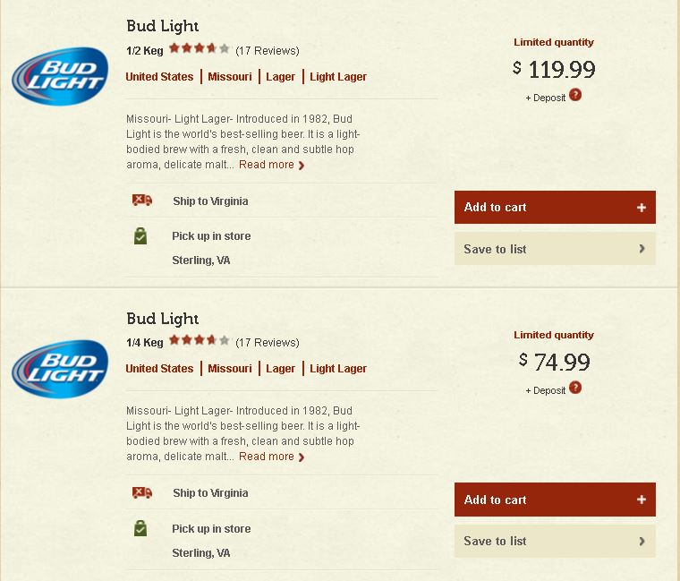The image size is (680, 581).
Task: Open the 17 Reviews link for 1/4 Keg
Action: tap(268, 343)
